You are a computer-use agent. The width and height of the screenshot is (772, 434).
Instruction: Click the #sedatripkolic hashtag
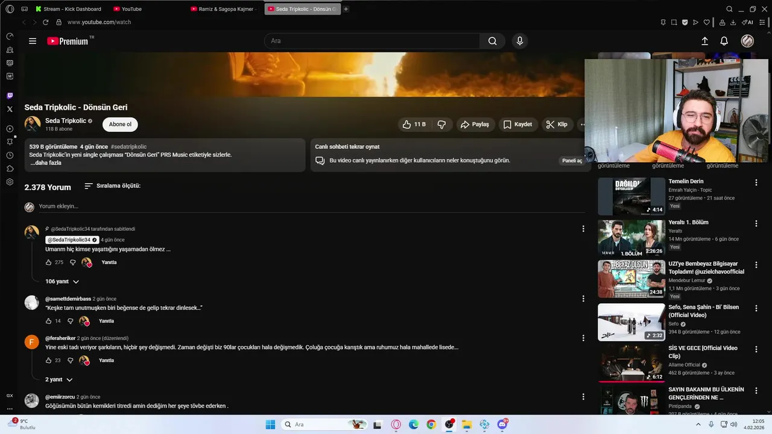(x=128, y=147)
